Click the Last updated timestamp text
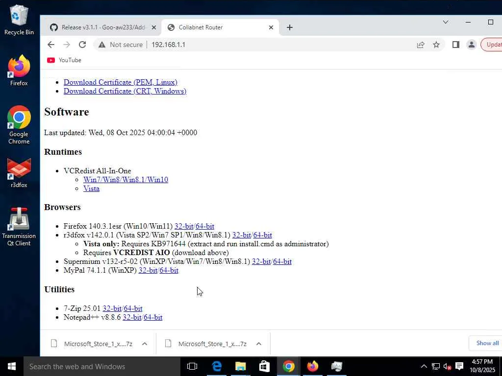The image size is (502, 376). tap(121, 133)
